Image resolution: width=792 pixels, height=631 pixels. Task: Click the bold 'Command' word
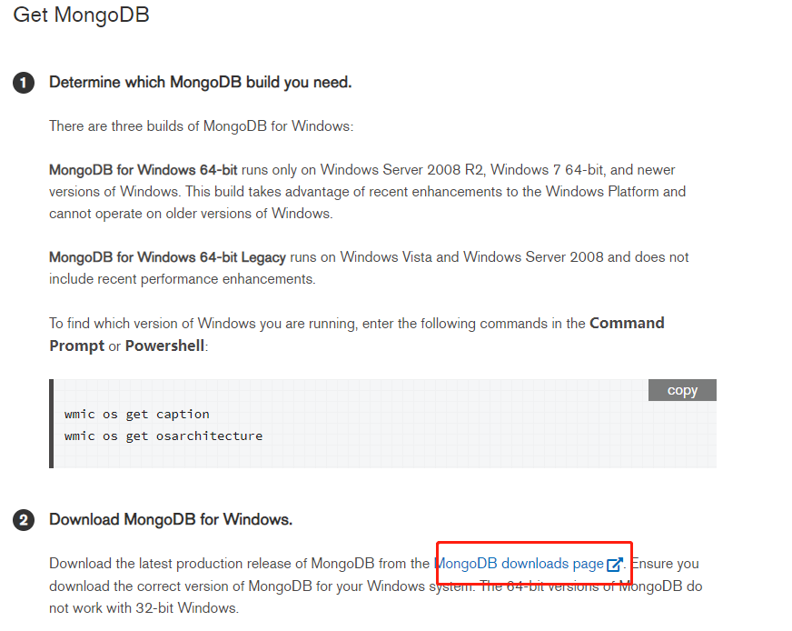627,323
